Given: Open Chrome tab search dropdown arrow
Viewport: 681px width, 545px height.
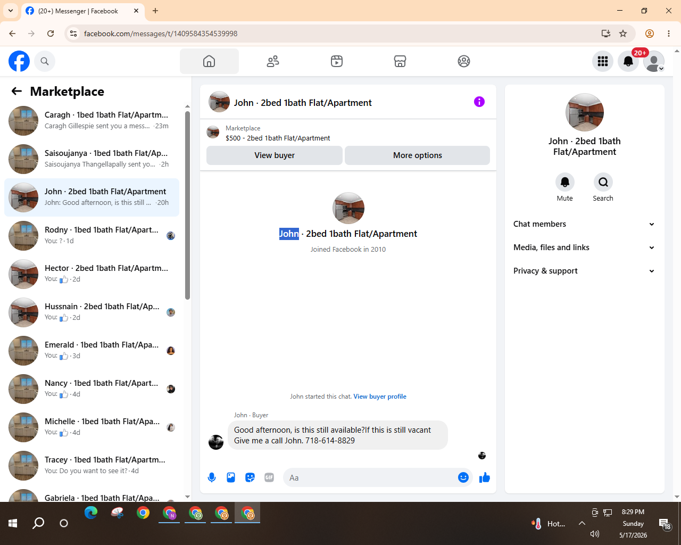Looking at the screenshot, I should tap(10, 11).
